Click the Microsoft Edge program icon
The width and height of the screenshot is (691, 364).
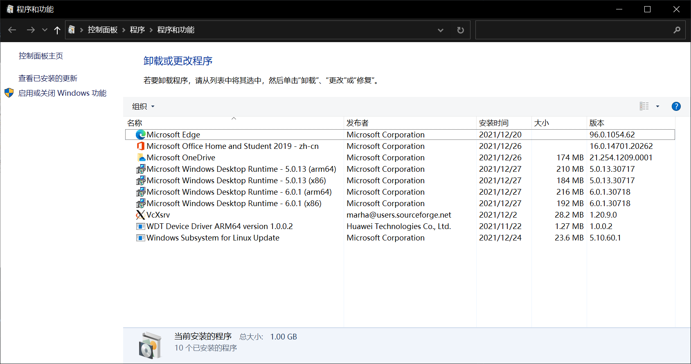141,135
